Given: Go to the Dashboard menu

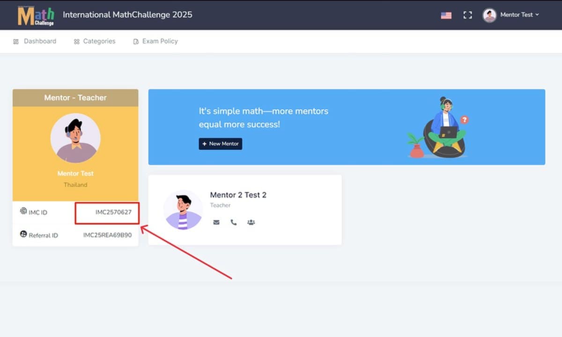Looking at the screenshot, I should click(x=35, y=41).
